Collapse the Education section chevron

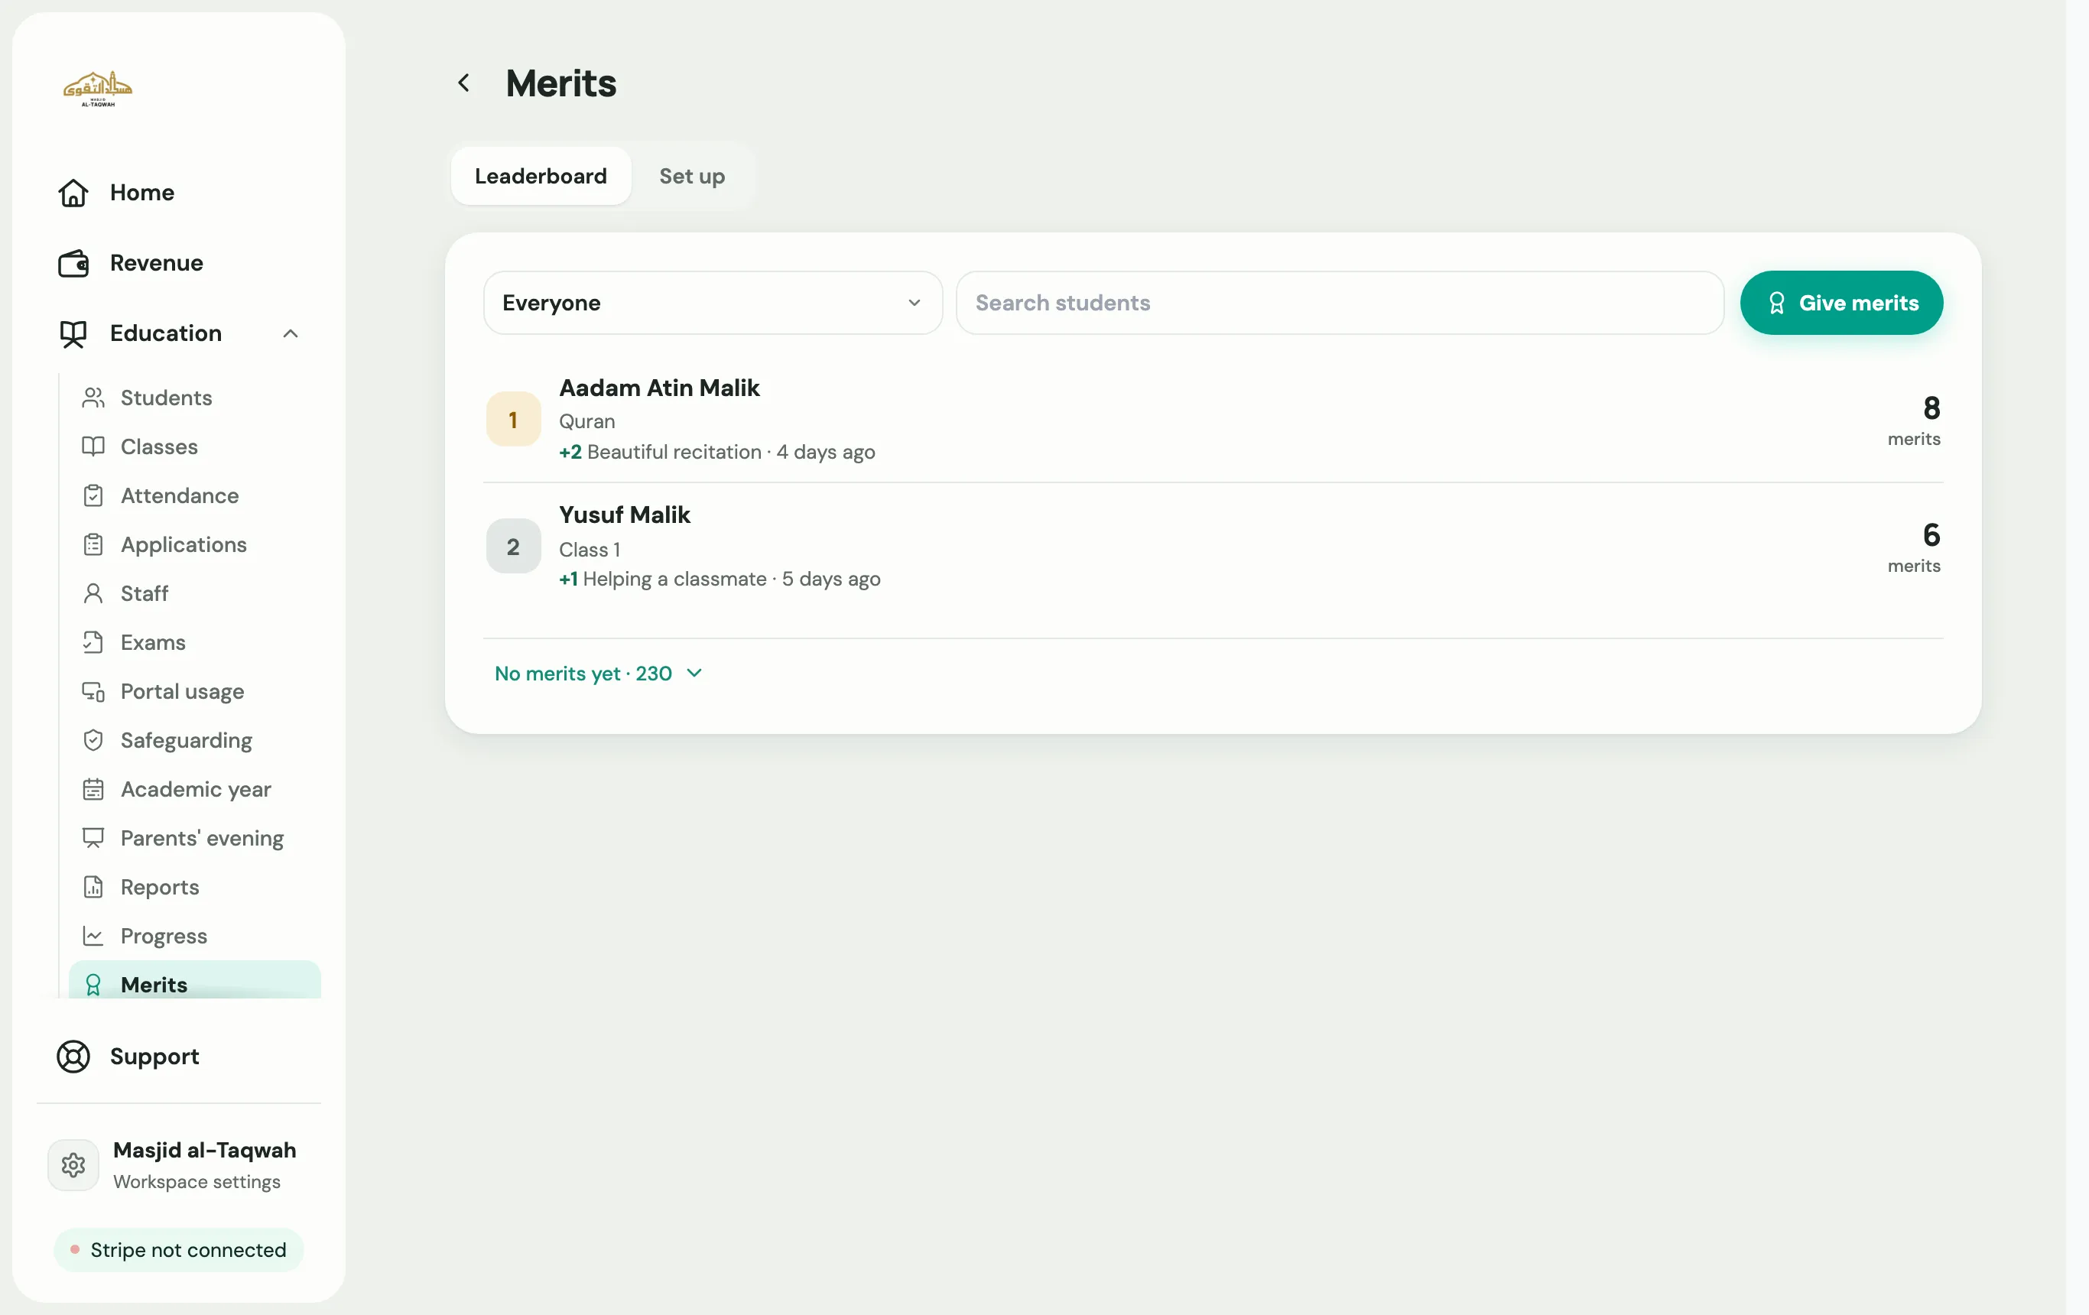coord(291,333)
